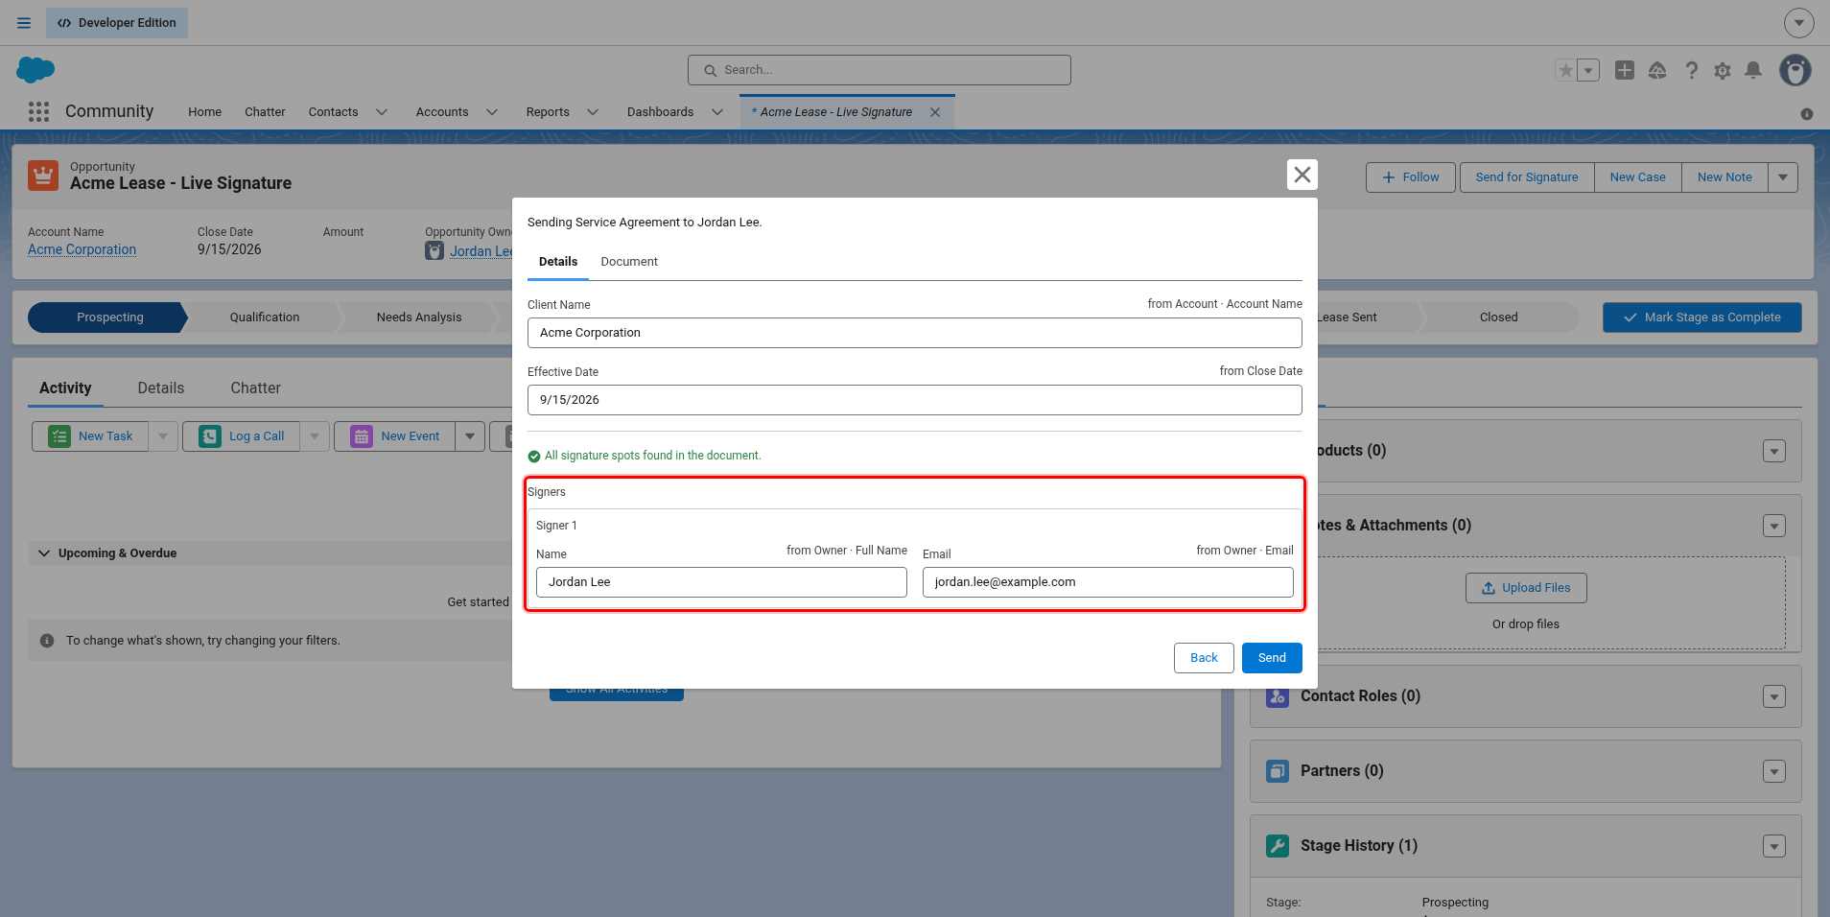
Task: Open the Partners panel dropdown
Action: click(x=1774, y=771)
